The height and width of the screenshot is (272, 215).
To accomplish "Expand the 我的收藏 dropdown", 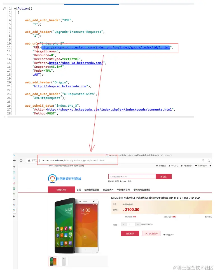I will point(201,166).
